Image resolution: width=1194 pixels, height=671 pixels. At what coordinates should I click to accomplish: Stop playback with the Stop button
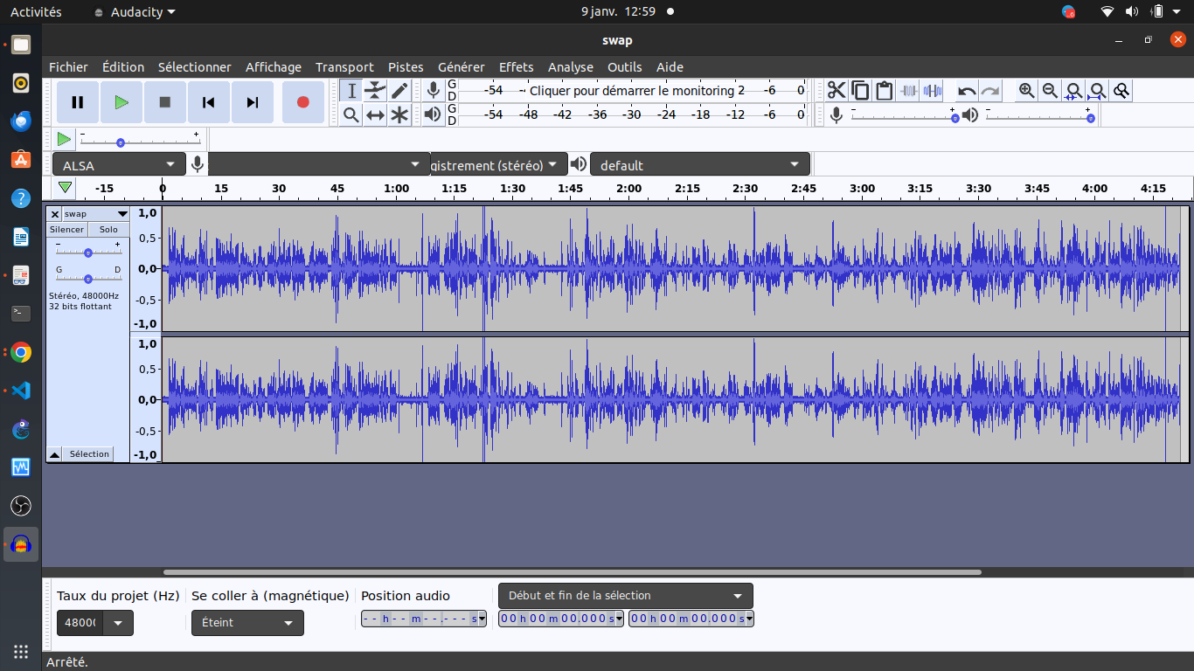[x=165, y=102]
